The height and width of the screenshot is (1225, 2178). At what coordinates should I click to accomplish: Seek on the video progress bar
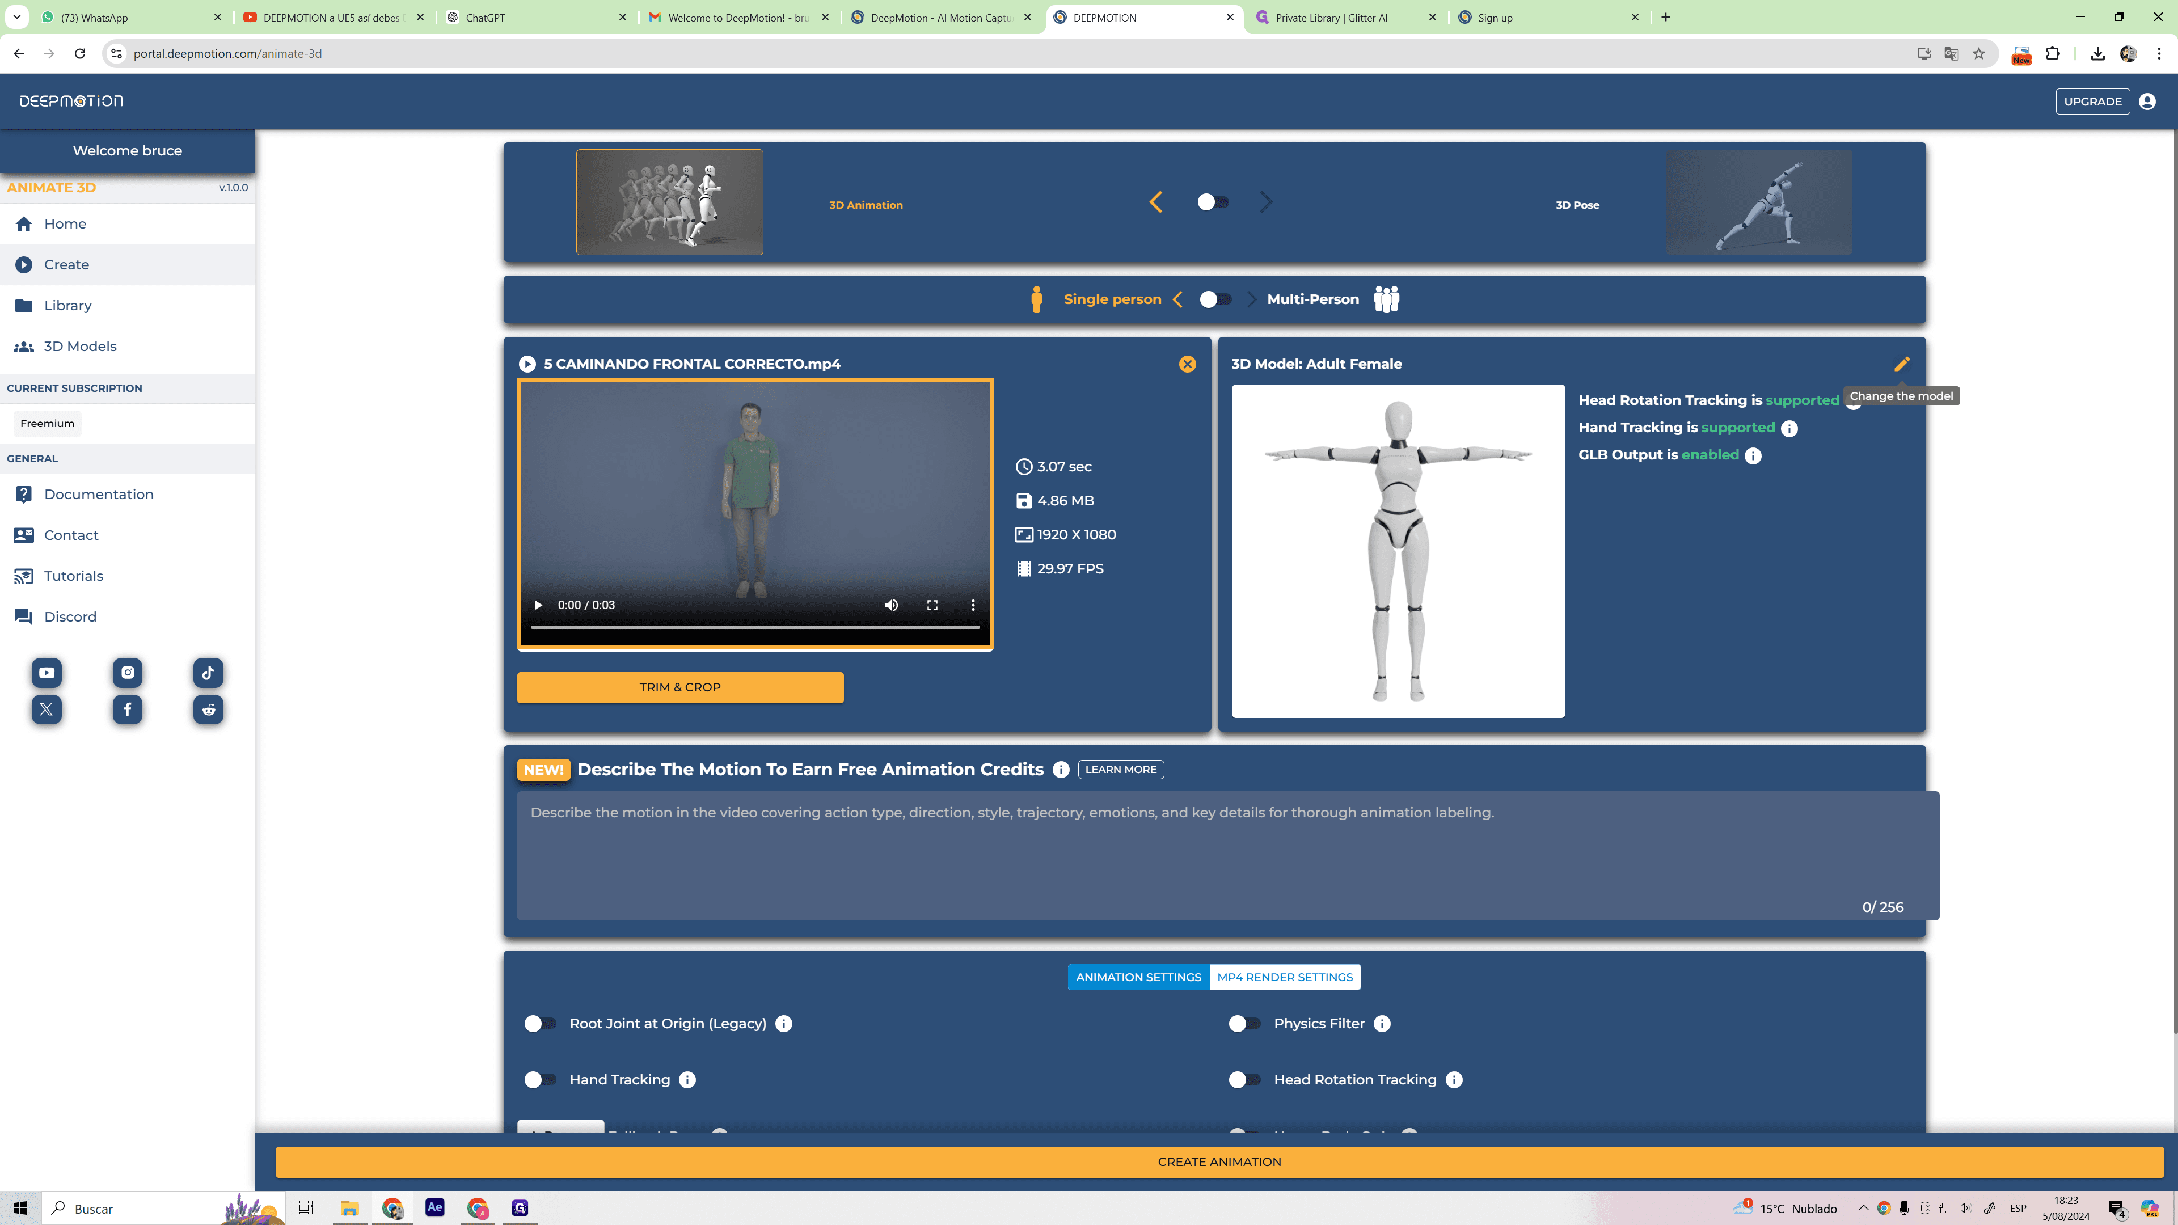click(755, 627)
